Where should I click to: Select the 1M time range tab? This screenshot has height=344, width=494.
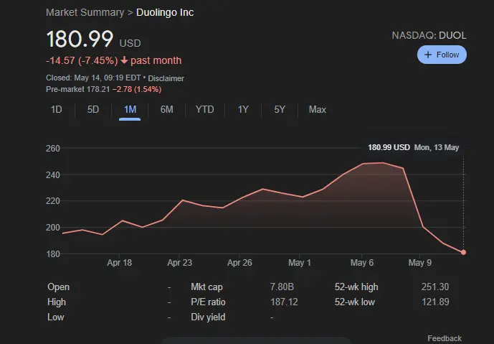coord(130,109)
